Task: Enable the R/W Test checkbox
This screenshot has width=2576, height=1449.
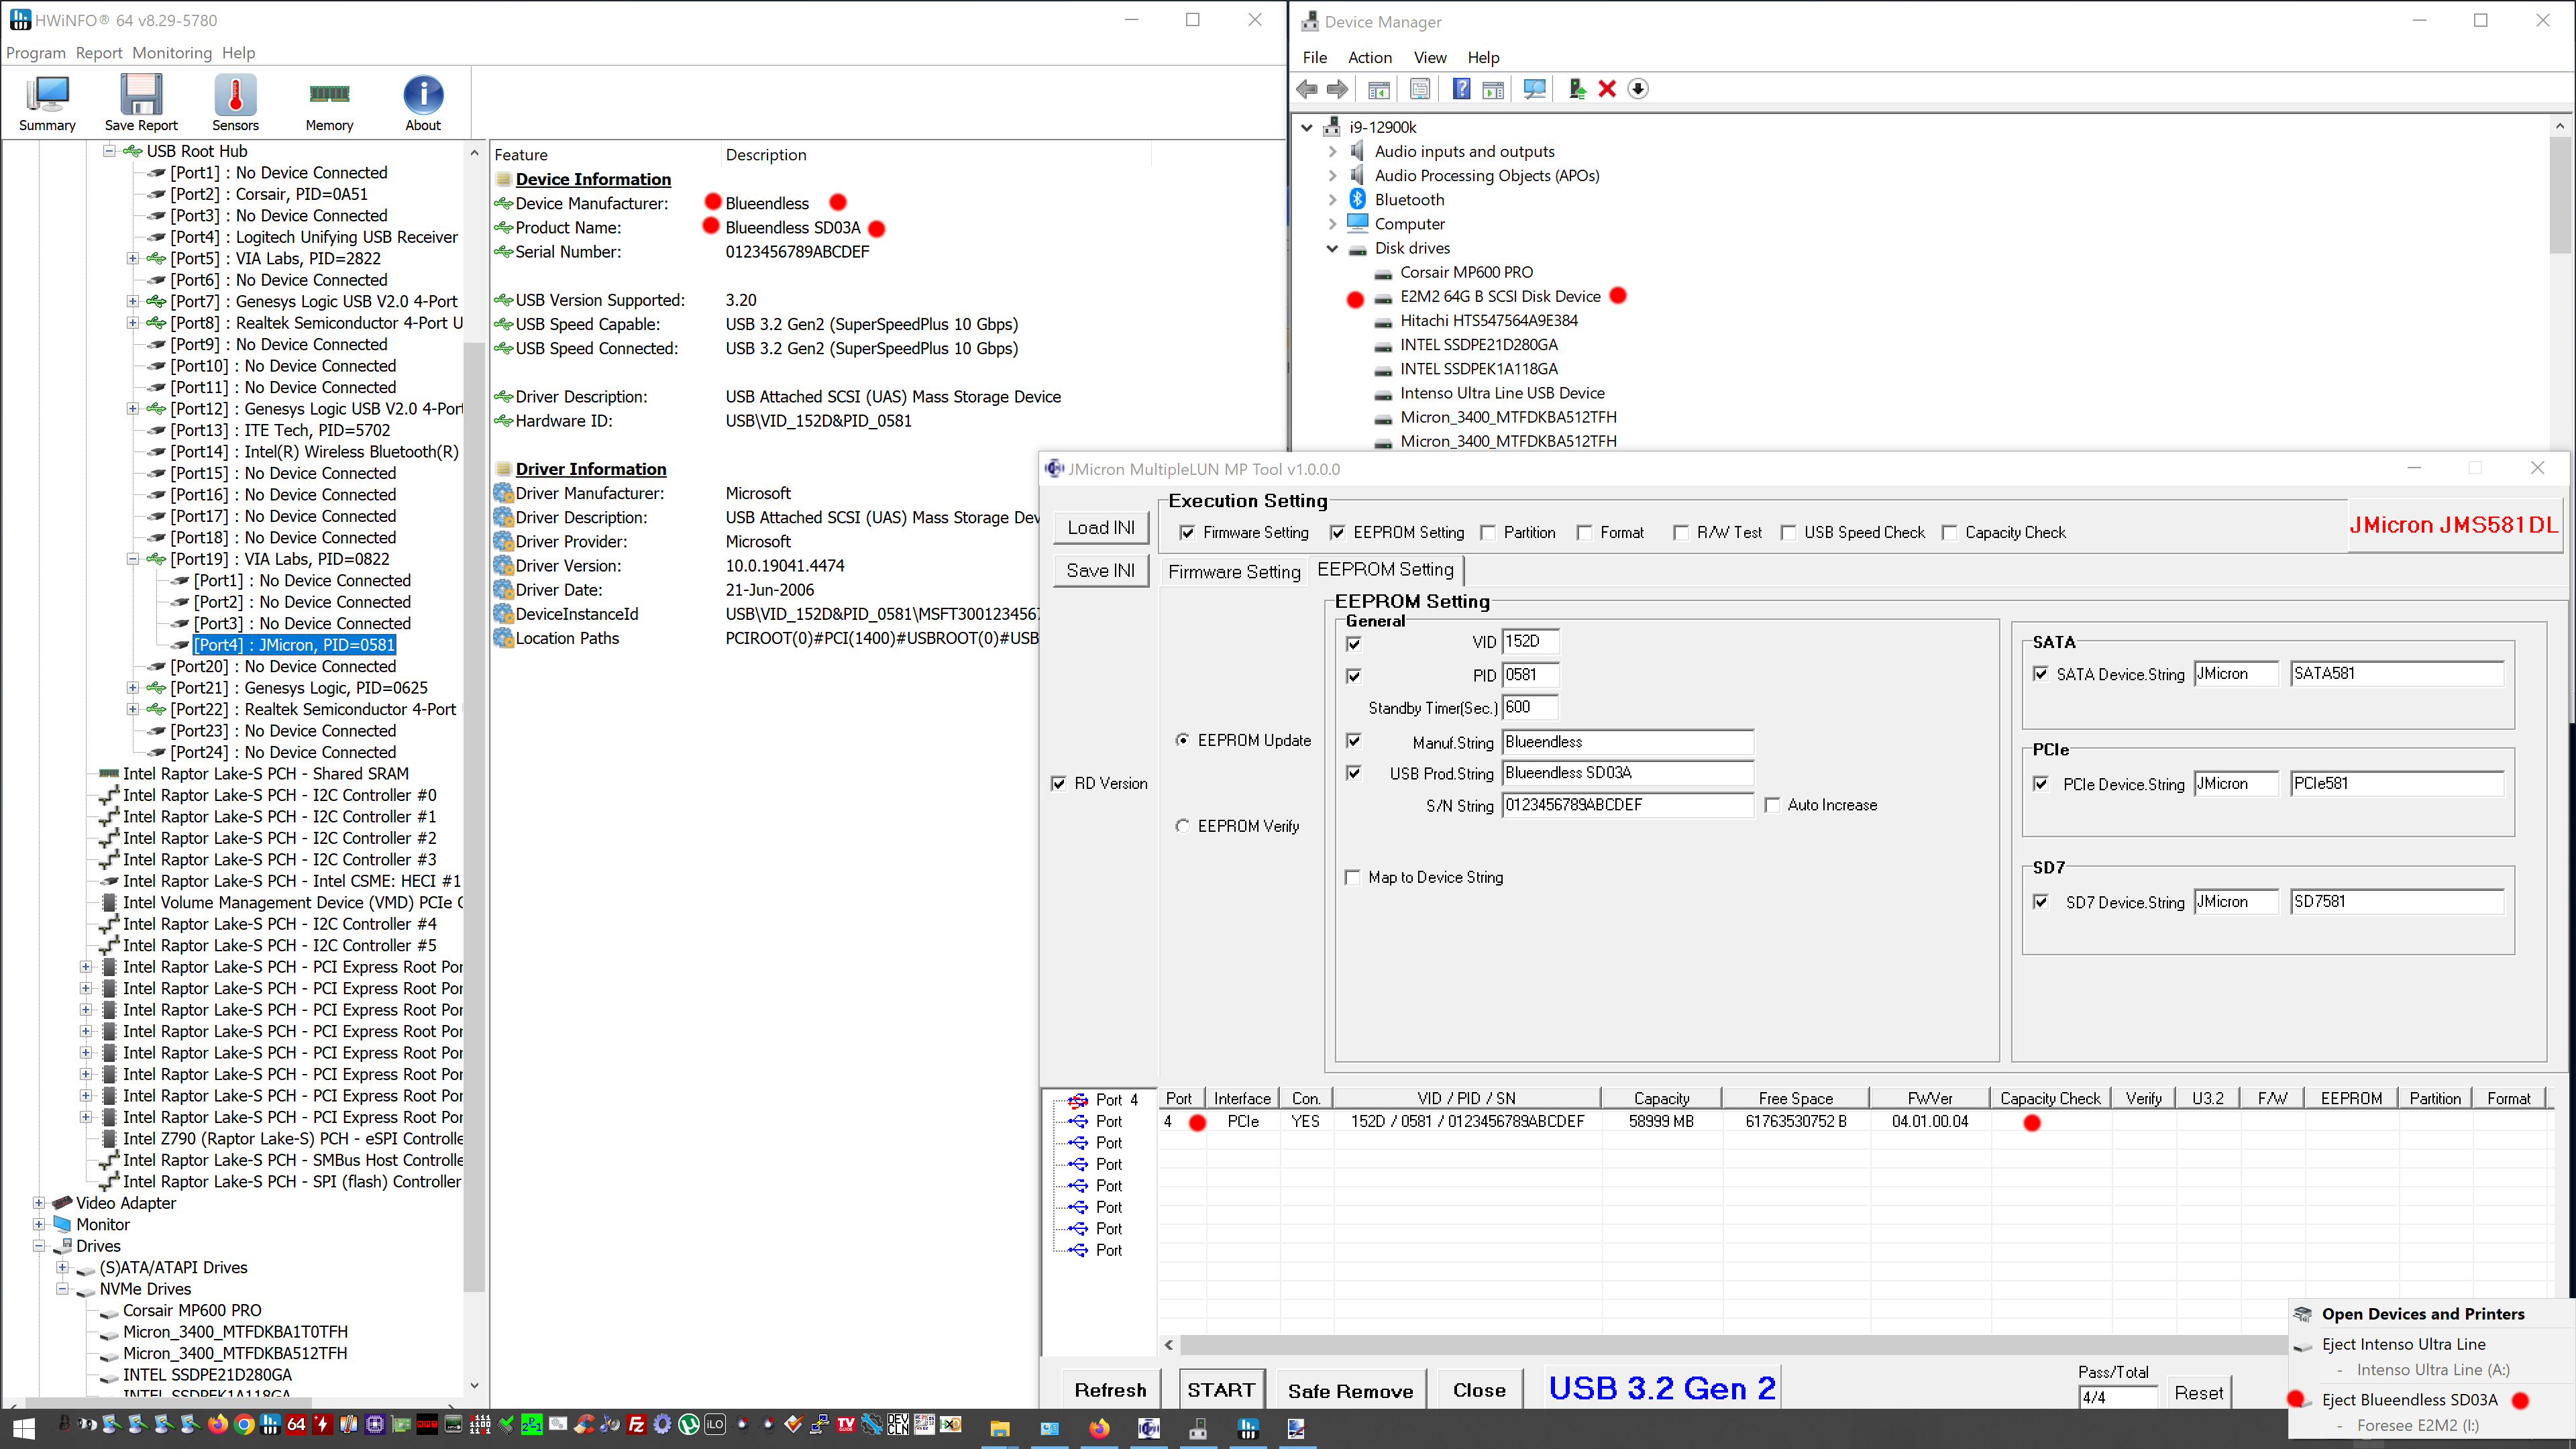Action: pyautogui.click(x=1681, y=533)
